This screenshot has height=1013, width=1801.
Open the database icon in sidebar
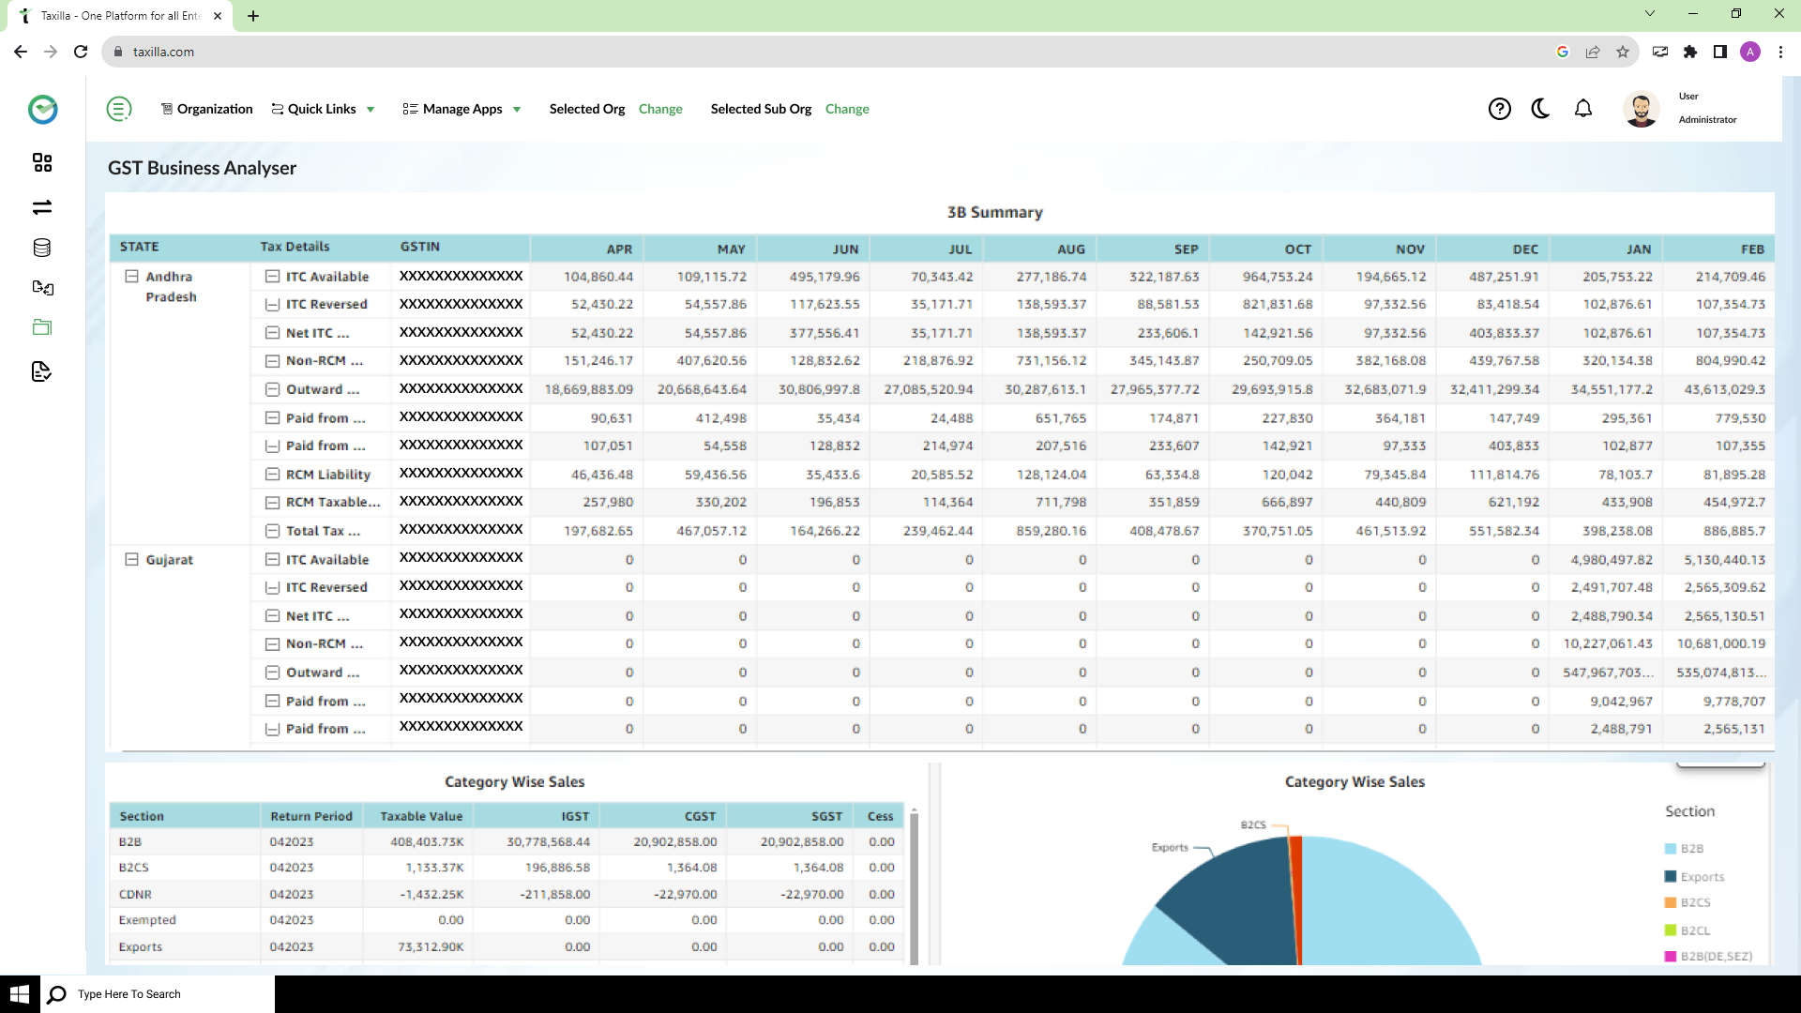click(42, 248)
